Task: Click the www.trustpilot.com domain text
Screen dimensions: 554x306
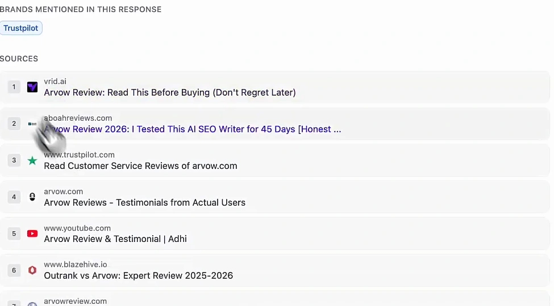Action: [79, 155]
